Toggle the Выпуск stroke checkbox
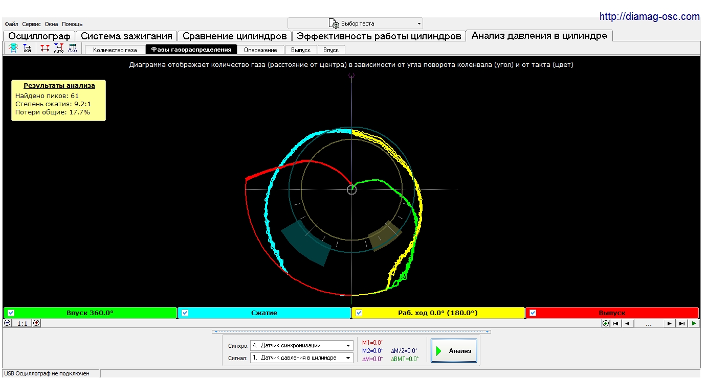707x380 pixels. 533,313
